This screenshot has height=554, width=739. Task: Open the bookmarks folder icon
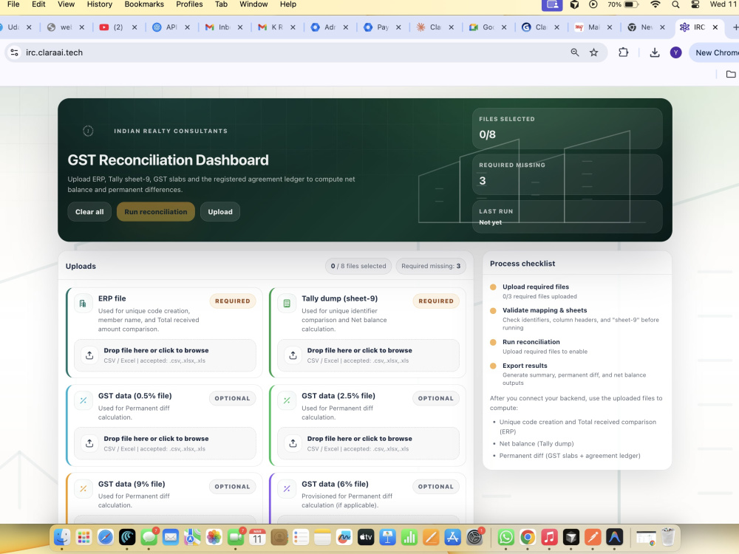tap(731, 74)
